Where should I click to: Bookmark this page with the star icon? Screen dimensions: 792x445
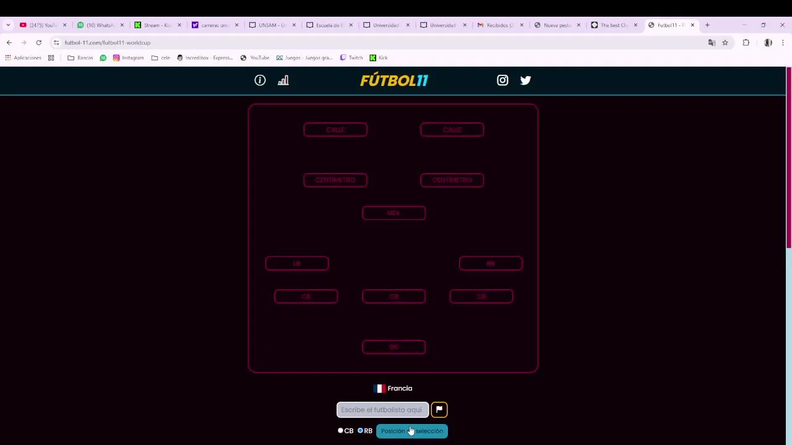725,43
